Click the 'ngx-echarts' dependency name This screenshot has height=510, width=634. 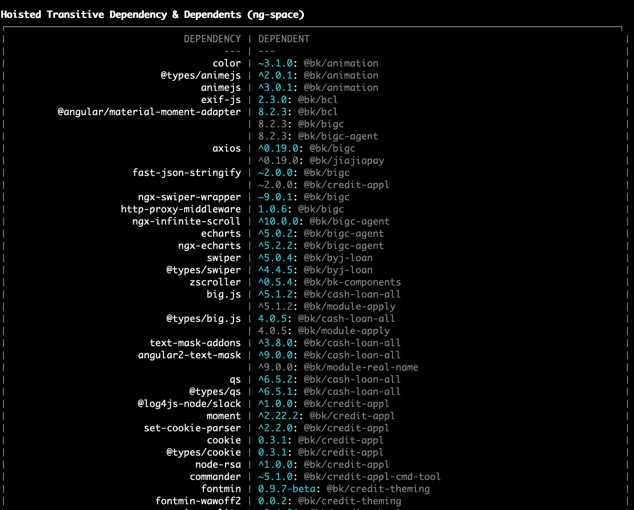click(x=209, y=246)
